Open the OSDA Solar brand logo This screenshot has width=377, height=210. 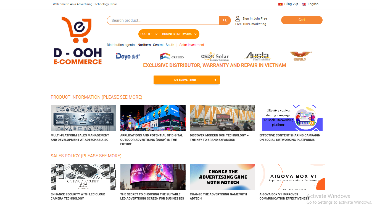pos(215,56)
